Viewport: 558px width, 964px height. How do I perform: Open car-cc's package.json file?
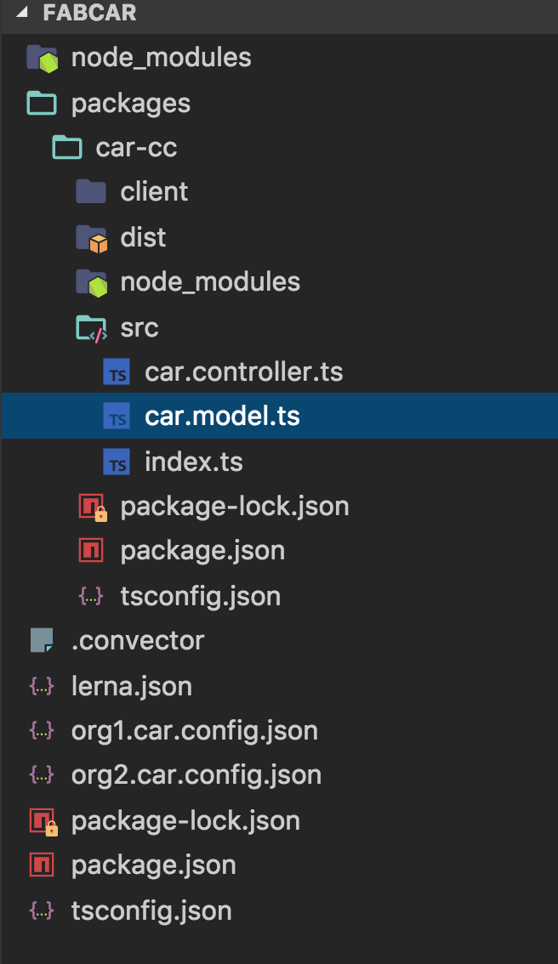(x=202, y=551)
